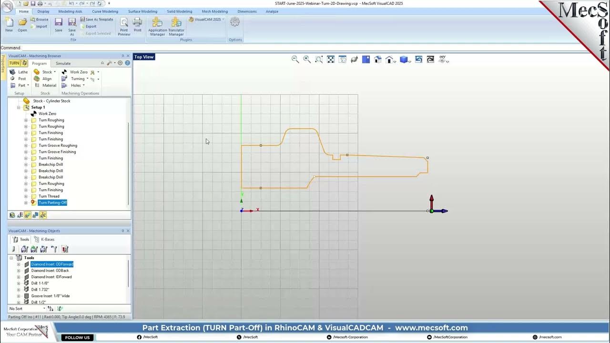
Task: Switch to the Solid Modeling tab
Action: pyautogui.click(x=180, y=11)
